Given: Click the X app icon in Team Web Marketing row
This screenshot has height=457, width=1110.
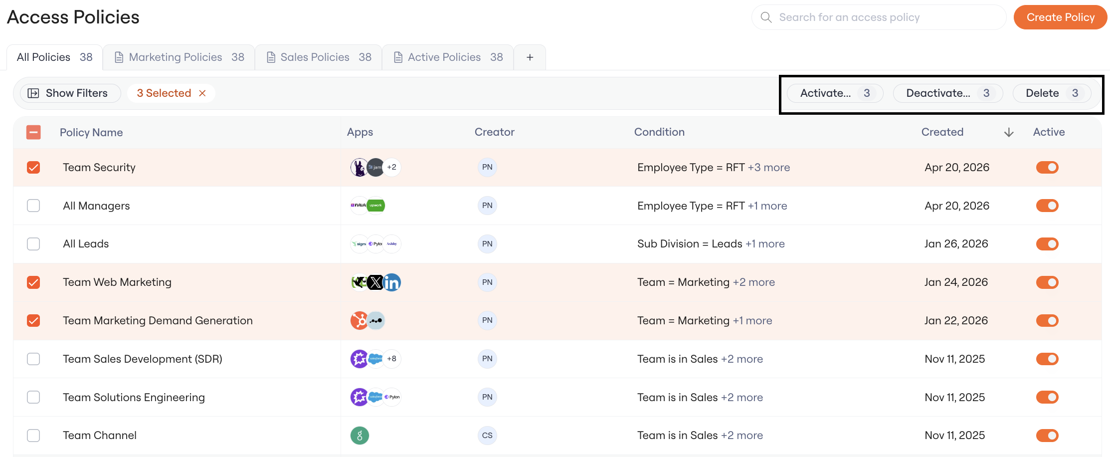Looking at the screenshot, I should 375,282.
